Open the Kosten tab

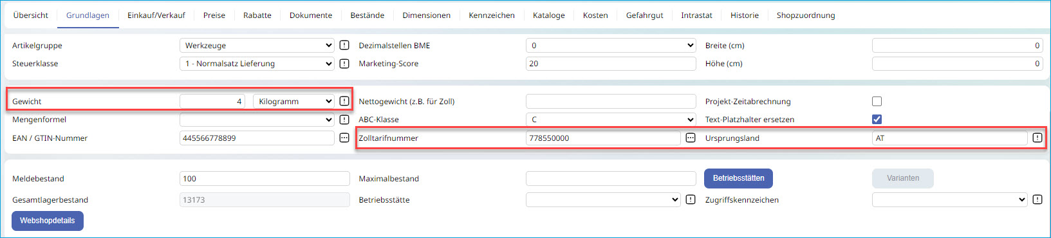[595, 15]
